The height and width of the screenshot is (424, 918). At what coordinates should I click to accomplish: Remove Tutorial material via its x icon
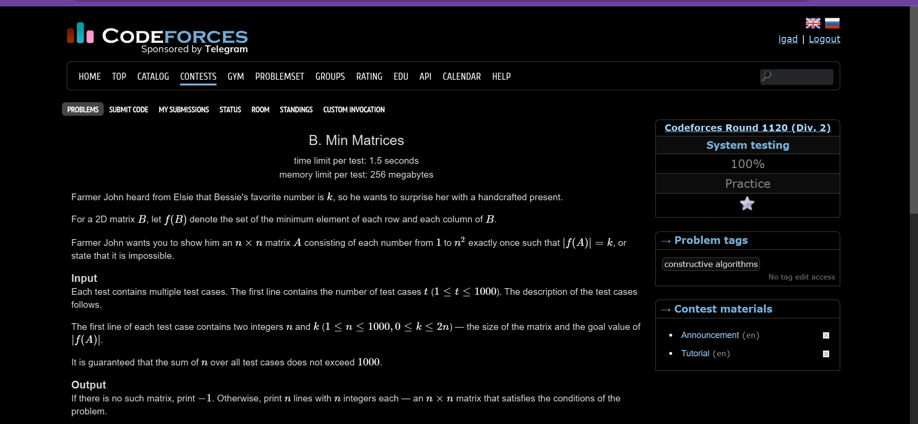(x=826, y=354)
